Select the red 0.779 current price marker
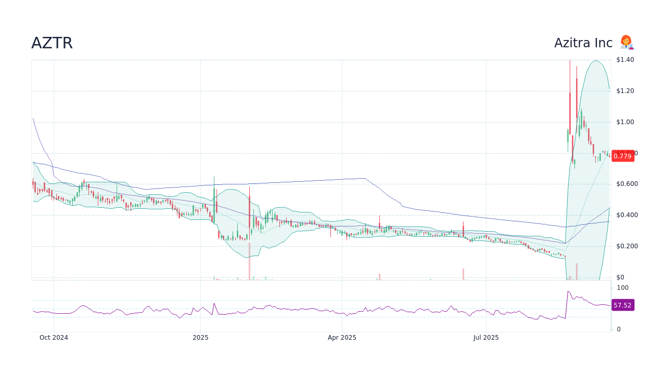Image resolution: width=666 pixels, height=374 pixels. click(623, 156)
